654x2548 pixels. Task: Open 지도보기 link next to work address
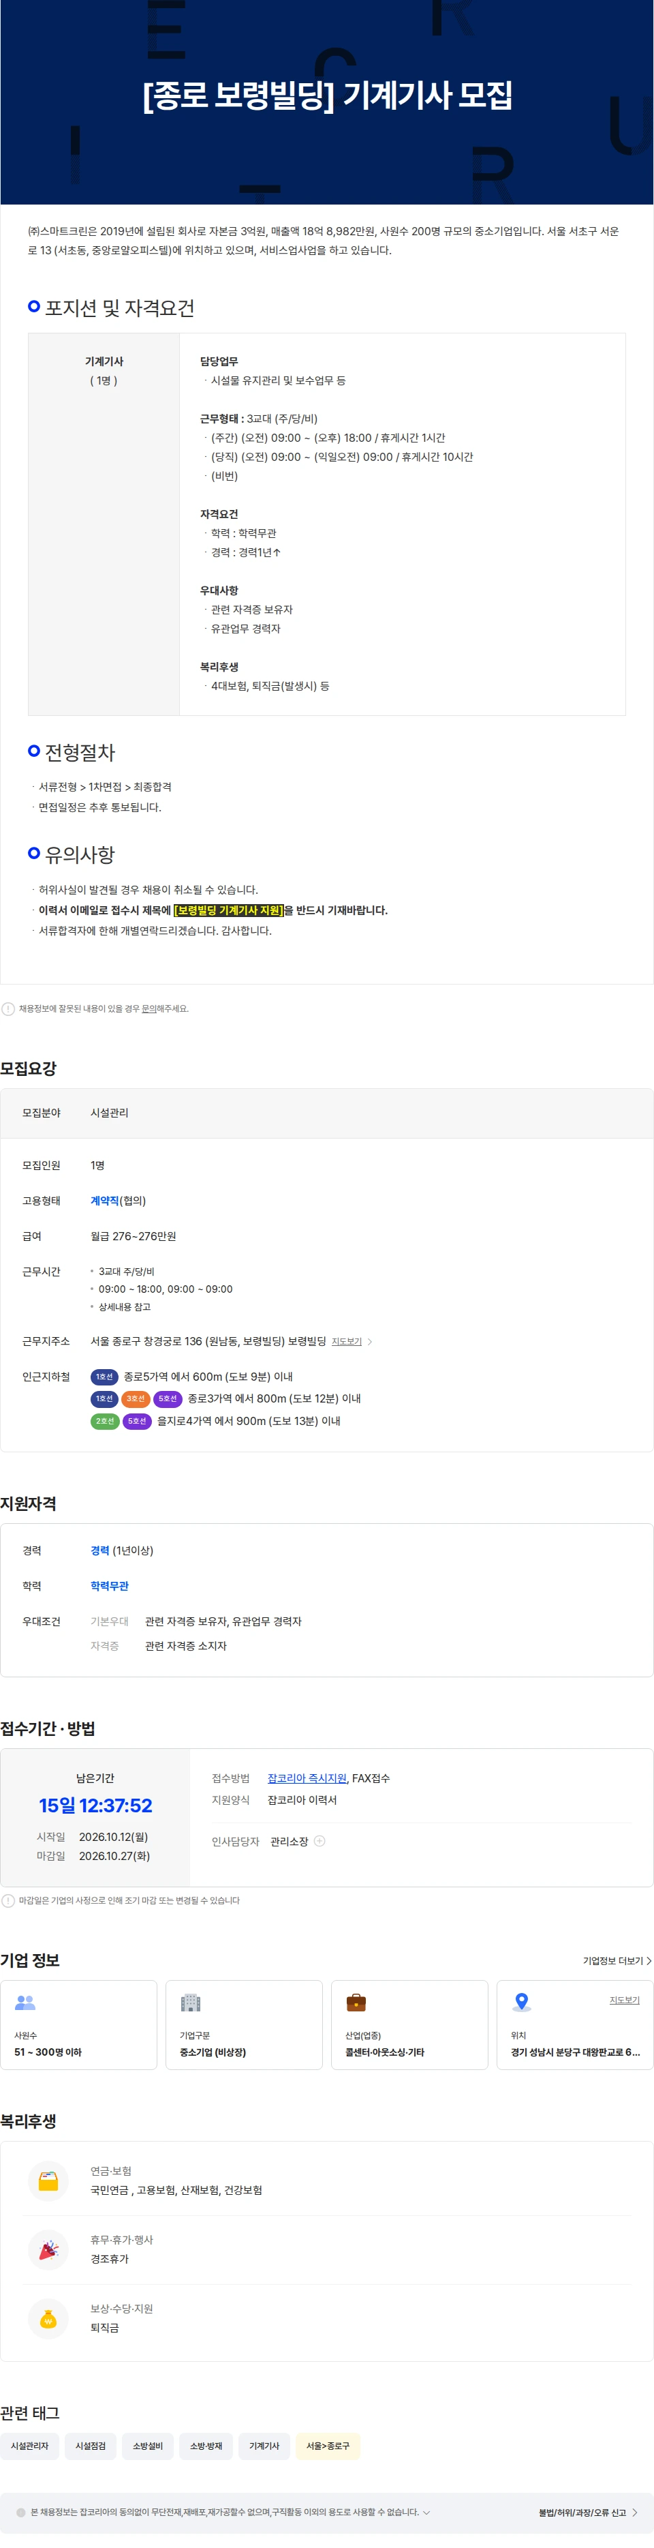(347, 1341)
